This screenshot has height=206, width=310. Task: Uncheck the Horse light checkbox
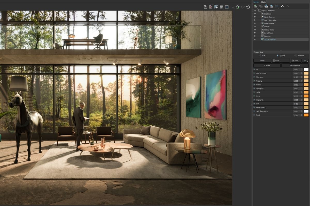pyautogui.click(x=254, y=84)
